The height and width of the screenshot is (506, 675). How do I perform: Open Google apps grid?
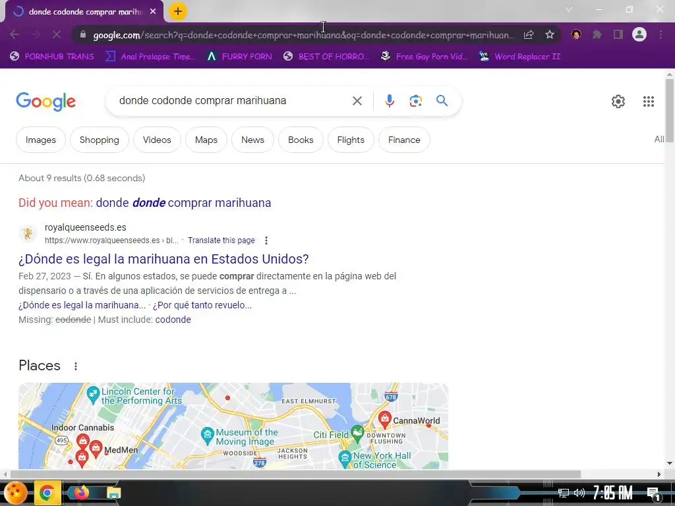pos(649,101)
